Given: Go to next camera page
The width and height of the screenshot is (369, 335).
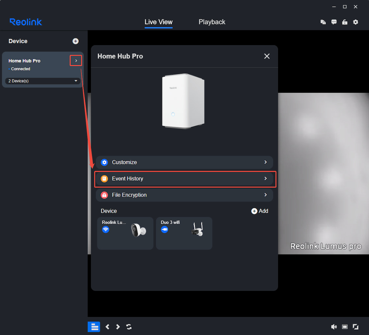Looking at the screenshot, I should point(118,327).
